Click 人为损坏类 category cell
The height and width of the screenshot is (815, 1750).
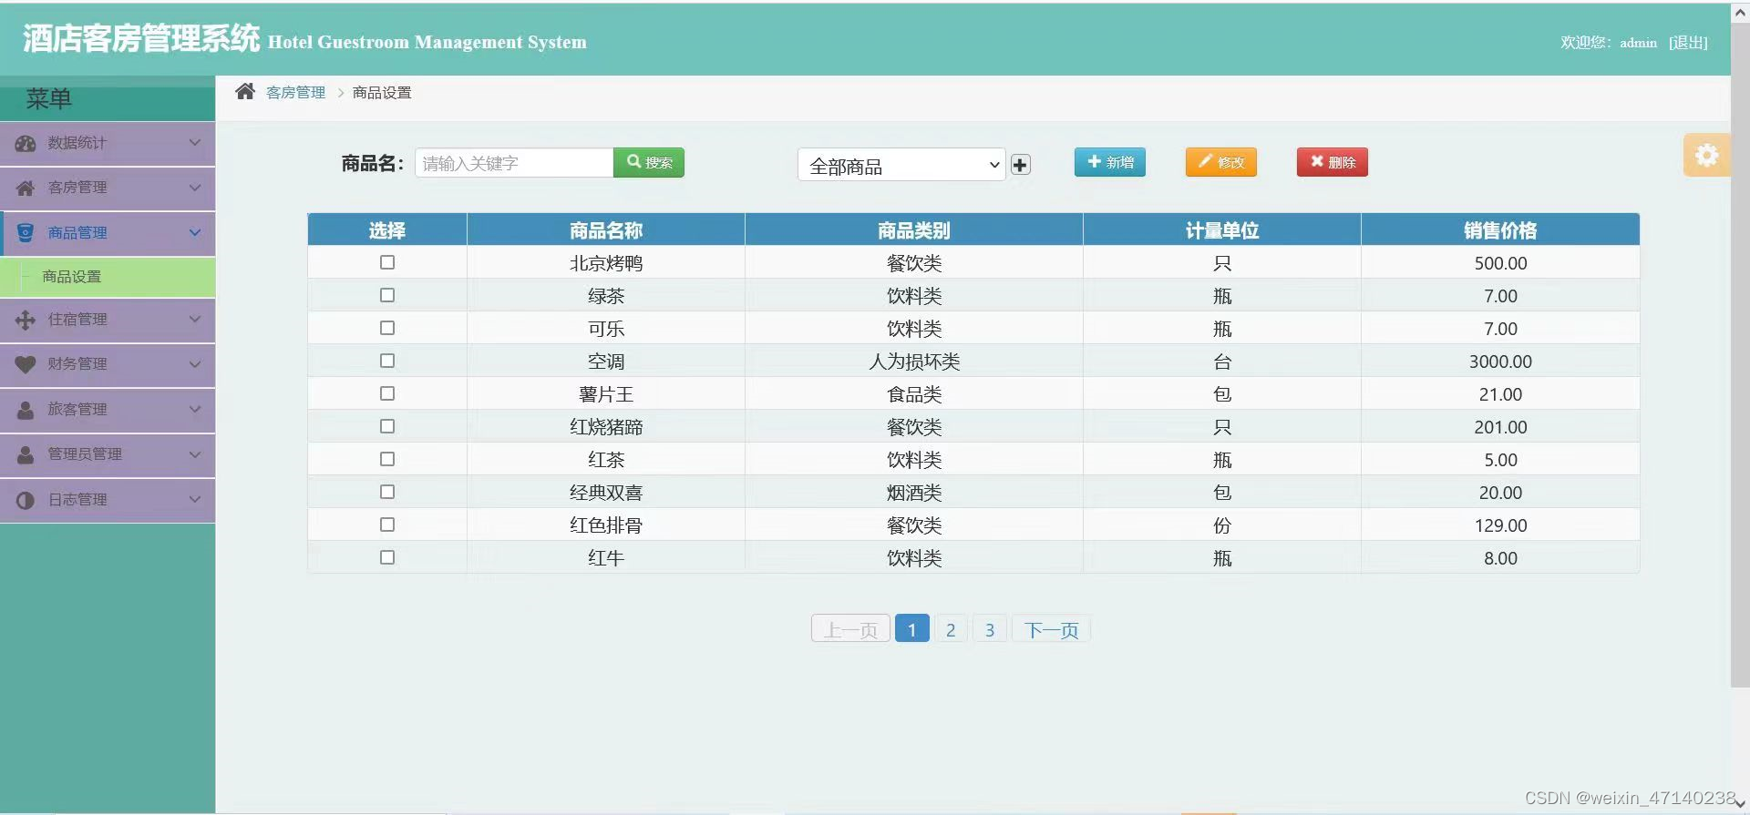tap(914, 362)
